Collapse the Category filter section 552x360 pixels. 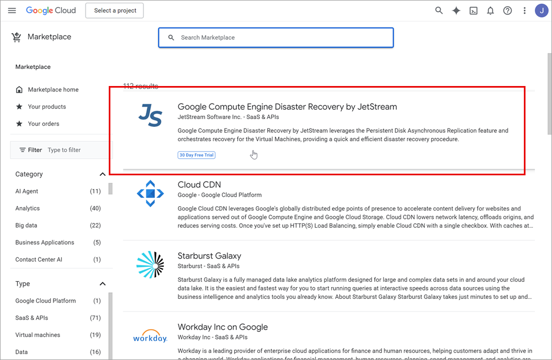click(102, 174)
